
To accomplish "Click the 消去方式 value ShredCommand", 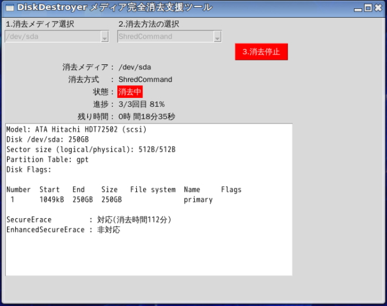I will coord(145,80).
